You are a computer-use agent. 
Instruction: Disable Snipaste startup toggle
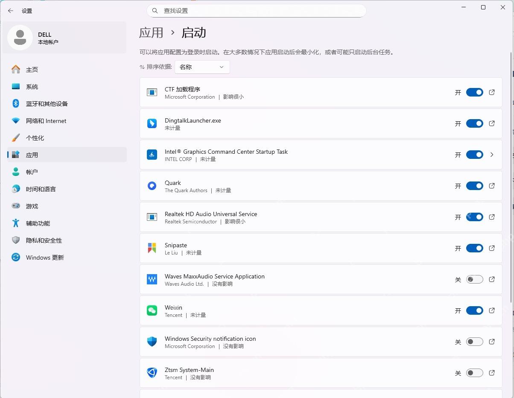[474, 248]
